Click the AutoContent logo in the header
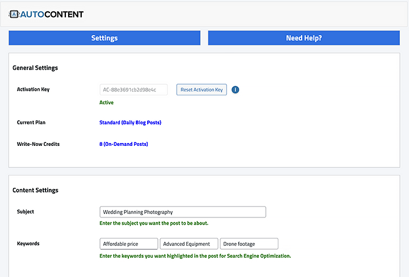 click(46, 14)
